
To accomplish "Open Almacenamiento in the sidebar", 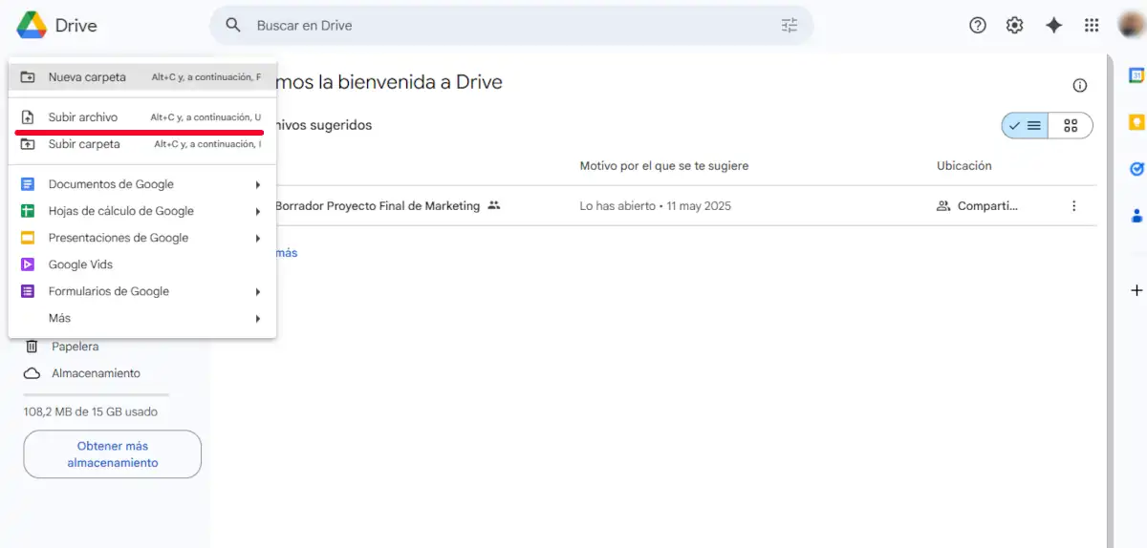I will (x=96, y=373).
